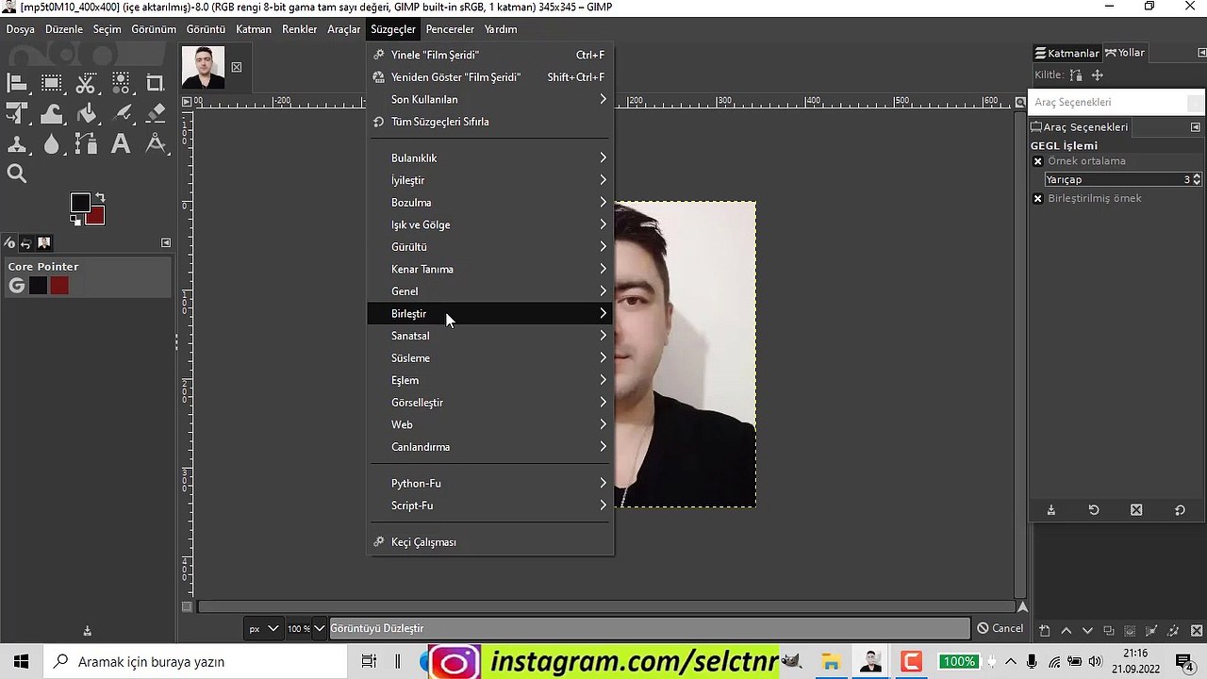Viewport: 1207px width, 679px height.
Task: Select the Ink tool
Action: point(121,114)
